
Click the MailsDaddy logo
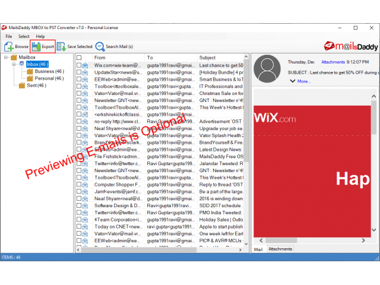(x=351, y=46)
